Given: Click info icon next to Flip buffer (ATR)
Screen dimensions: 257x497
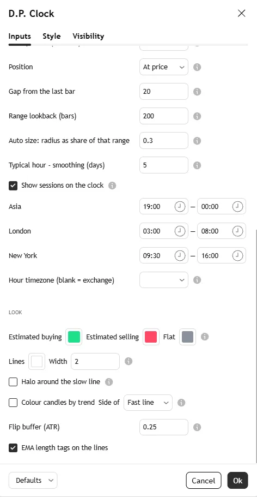Looking at the screenshot, I should [x=197, y=427].
